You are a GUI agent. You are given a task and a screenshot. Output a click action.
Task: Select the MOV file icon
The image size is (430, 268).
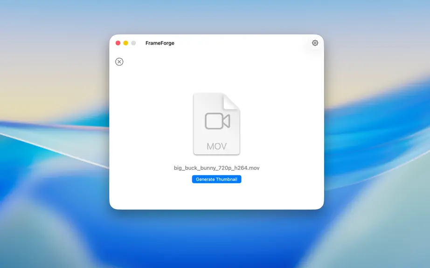click(217, 124)
